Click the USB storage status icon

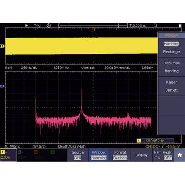pyautogui.click(x=155, y=25)
